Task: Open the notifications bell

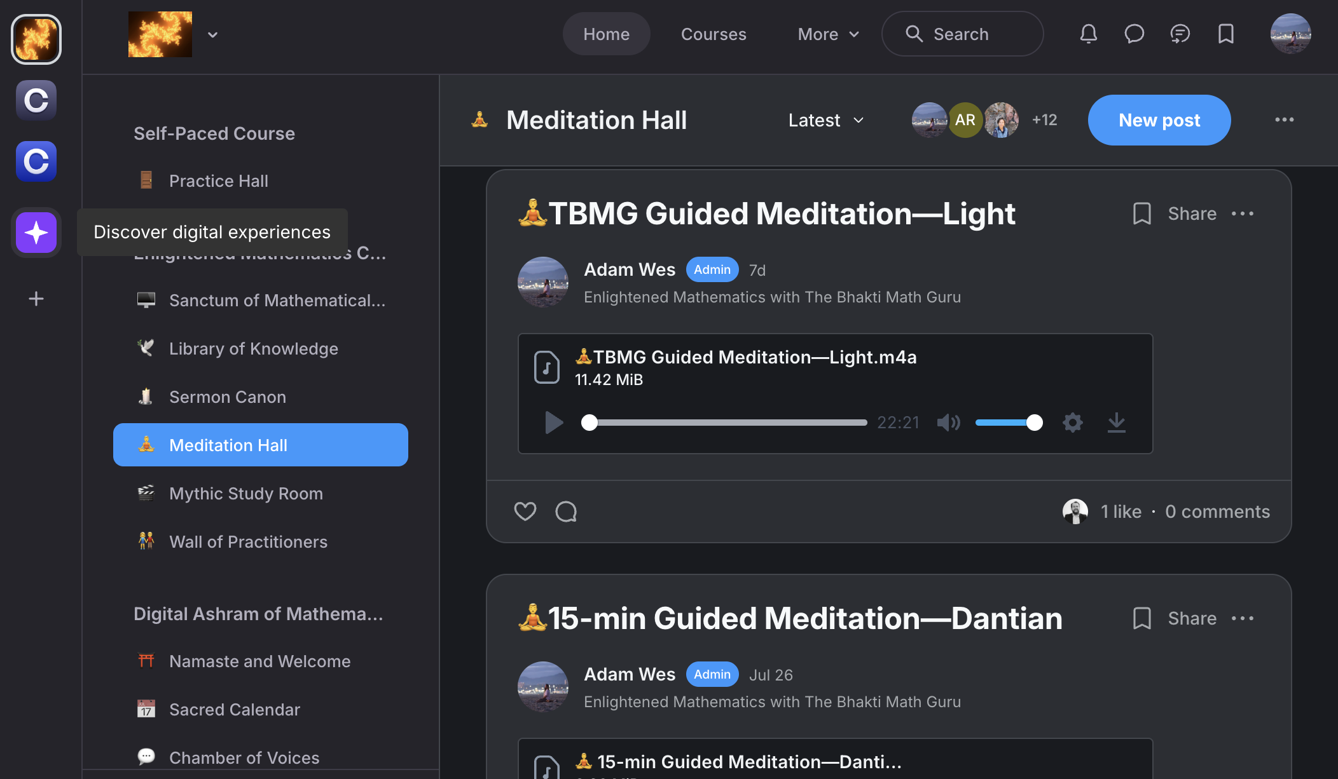Action: click(x=1088, y=34)
